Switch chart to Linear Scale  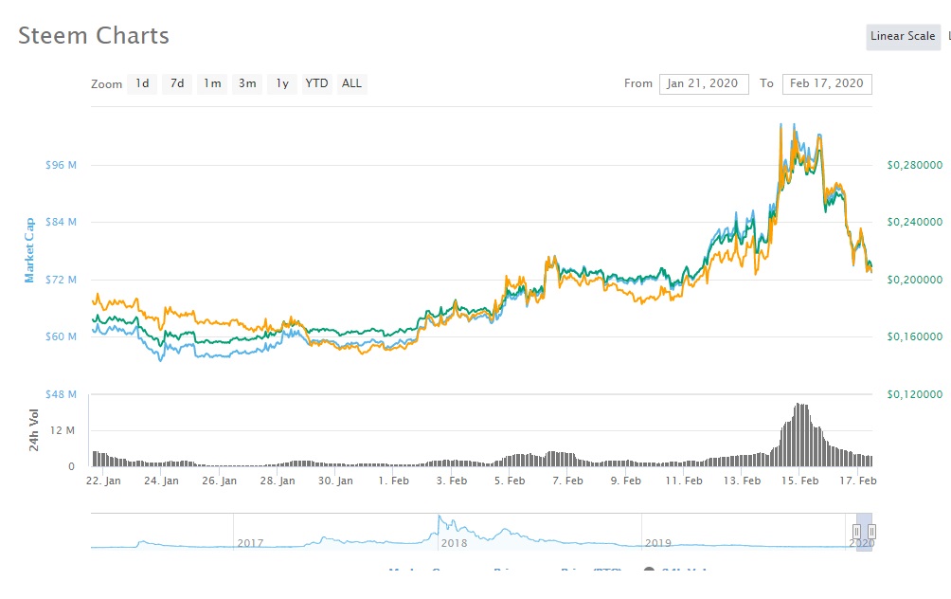(x=903, y=36)
